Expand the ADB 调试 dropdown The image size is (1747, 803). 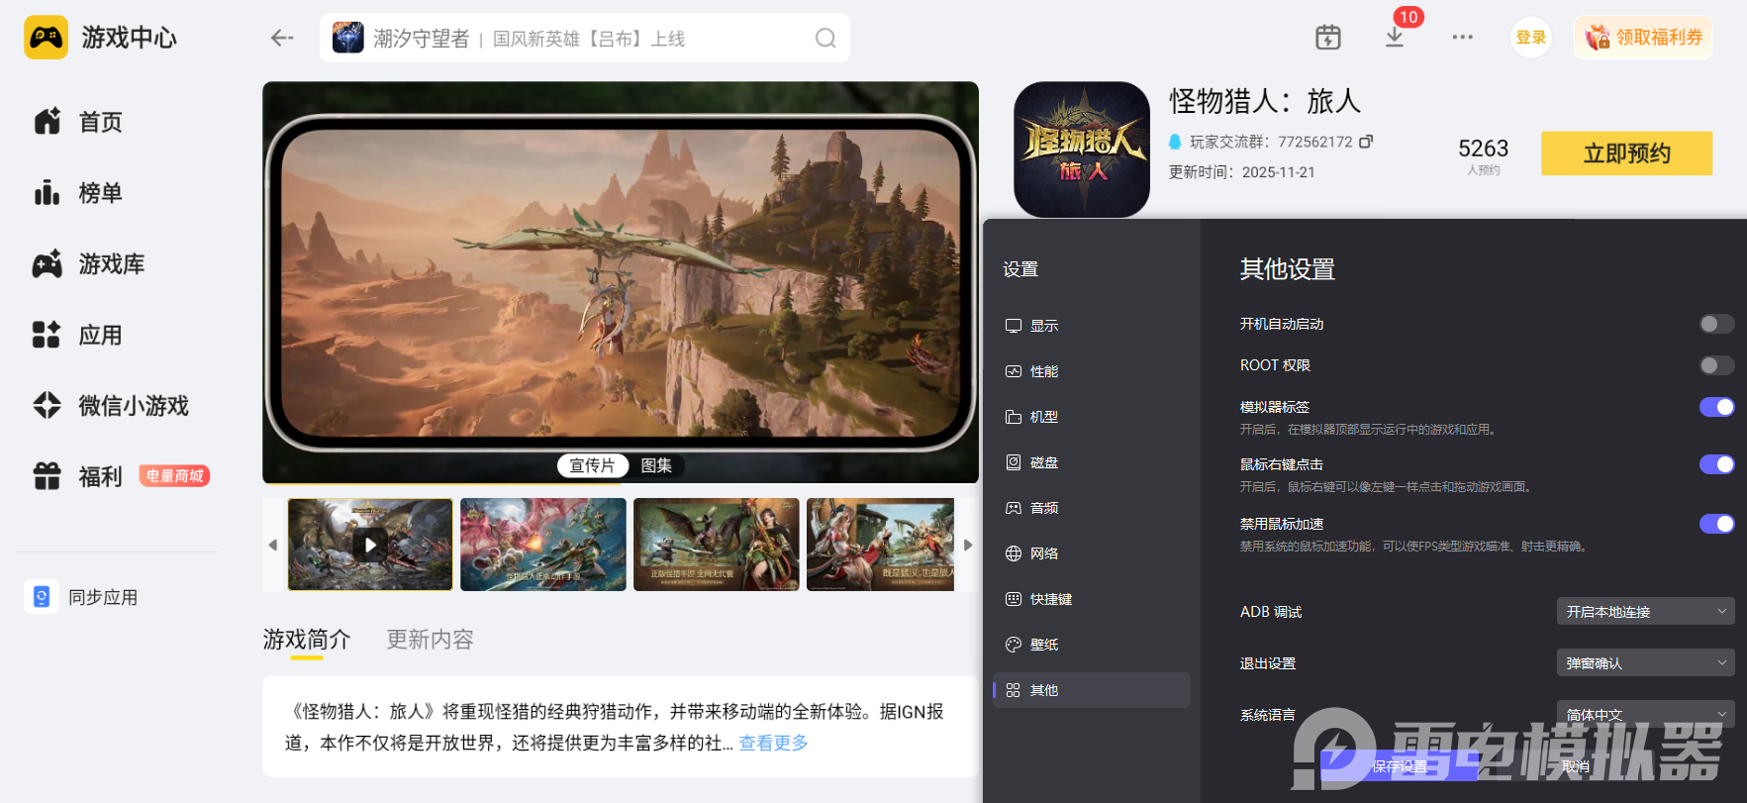[1645, 612]
